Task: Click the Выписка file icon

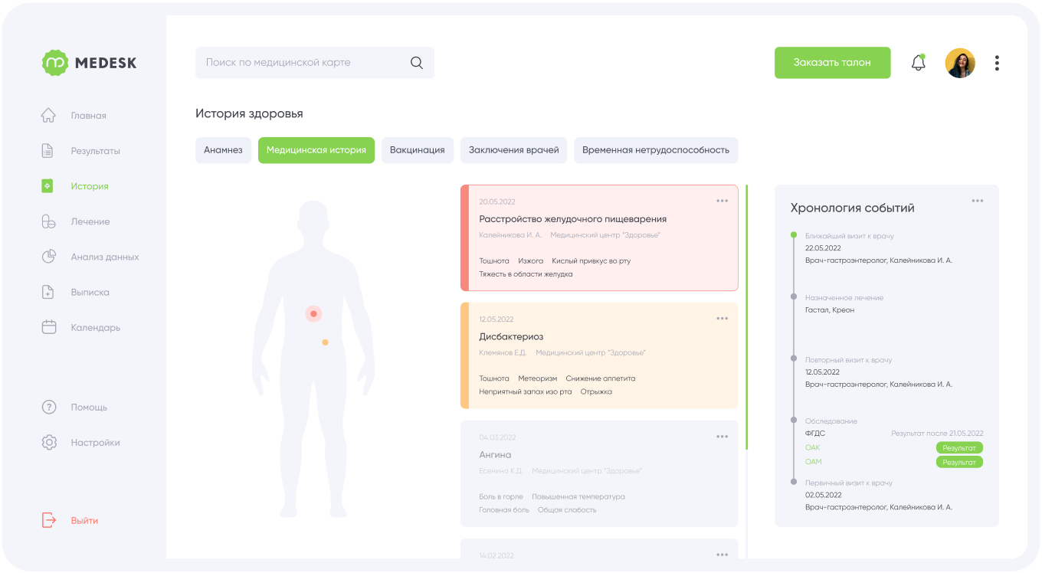Action: (48, 292)
